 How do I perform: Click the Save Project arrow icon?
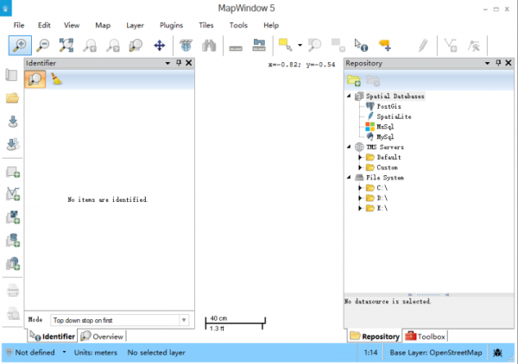coord(13,122)
